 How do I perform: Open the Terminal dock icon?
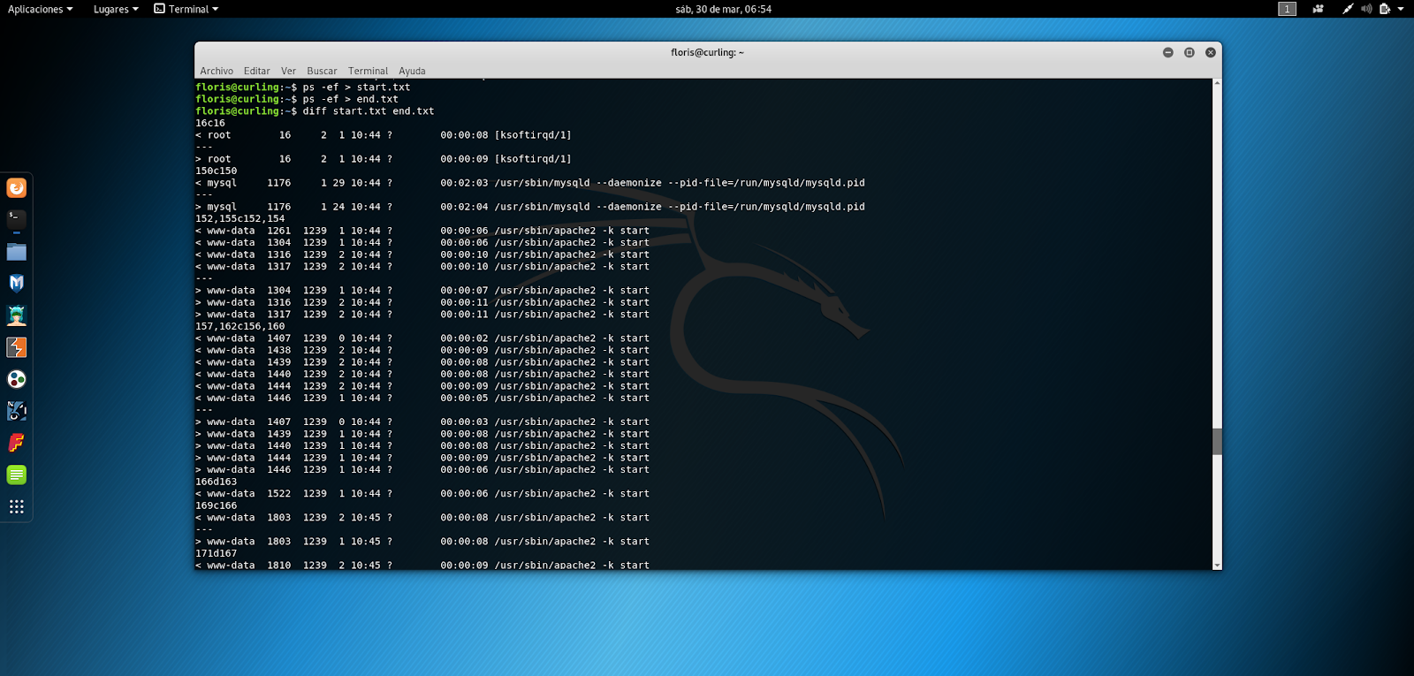[x=17, y=220]
